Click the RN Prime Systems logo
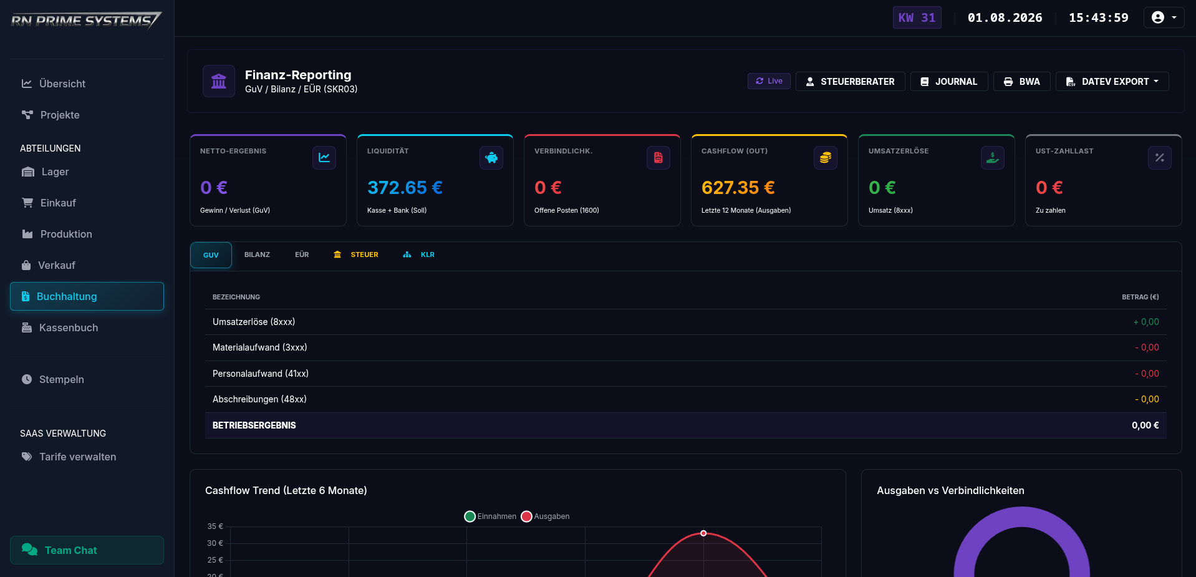This screenshot has width=1196, height=577. coord(86,20)
